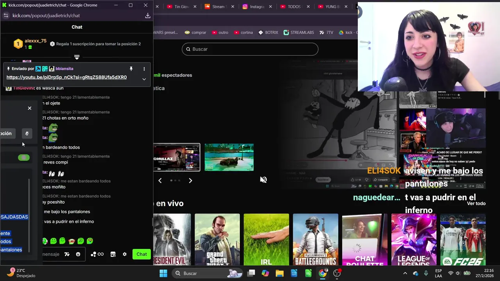Click the carousel pagination dots

[x=175, y=180]
